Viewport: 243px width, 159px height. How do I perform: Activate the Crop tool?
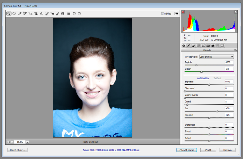point(36,13)
